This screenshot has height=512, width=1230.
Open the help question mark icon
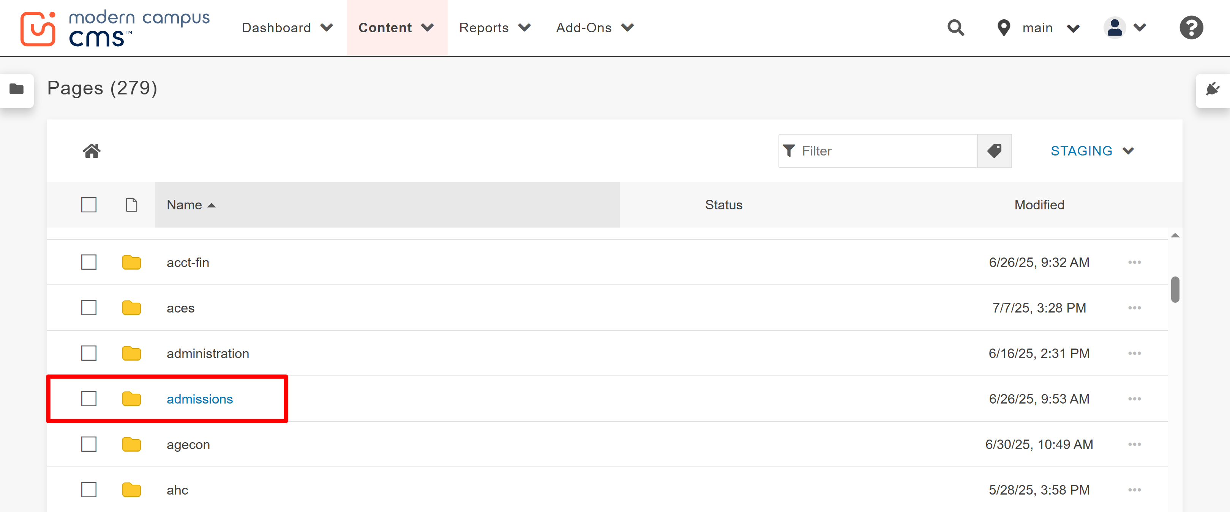point(1191,28)
